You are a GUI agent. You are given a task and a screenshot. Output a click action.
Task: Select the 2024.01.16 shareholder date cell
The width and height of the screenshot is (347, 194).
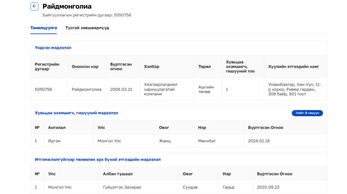(x=259, y=141)
